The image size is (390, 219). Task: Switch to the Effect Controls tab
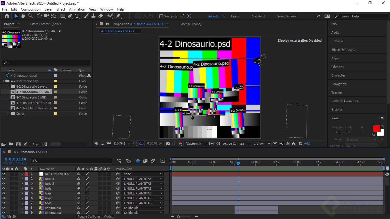tap(45, 24)
